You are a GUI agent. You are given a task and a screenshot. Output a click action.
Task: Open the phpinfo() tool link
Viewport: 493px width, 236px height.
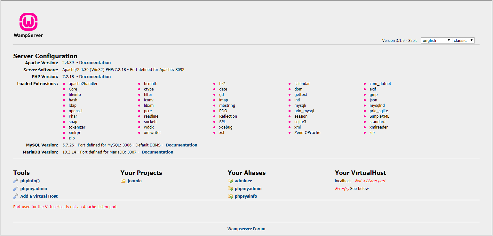point(30,181)
